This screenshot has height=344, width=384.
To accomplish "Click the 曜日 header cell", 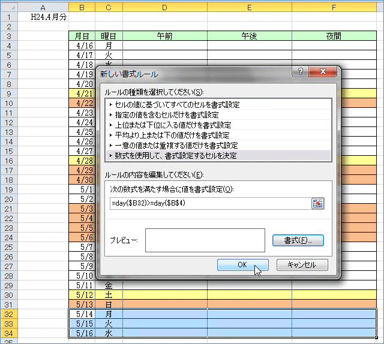I will point(109,36).
